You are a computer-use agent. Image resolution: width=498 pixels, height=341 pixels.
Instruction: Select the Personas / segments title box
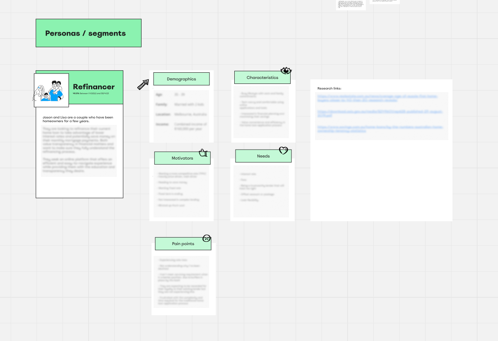point(89,33)
